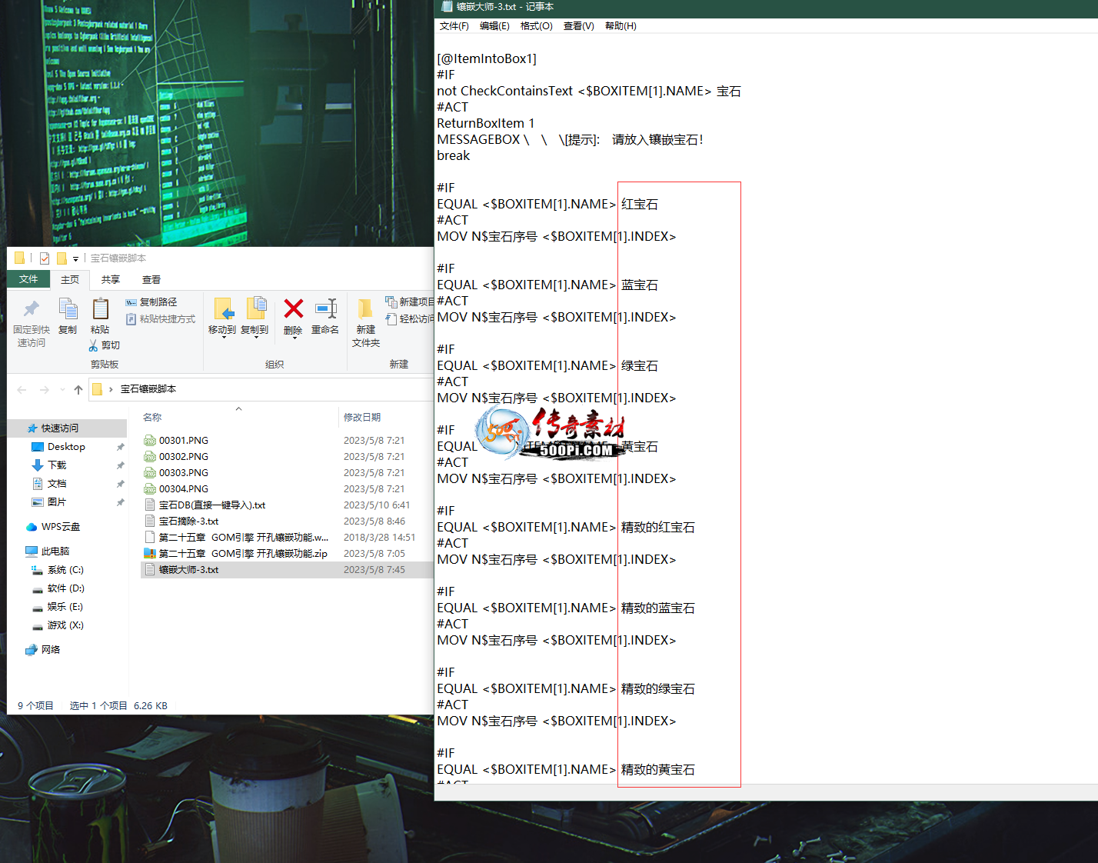Open Notepad Edit (编辑) menu
Screen dimensions: 1098x863
click(x=494, y=26)
